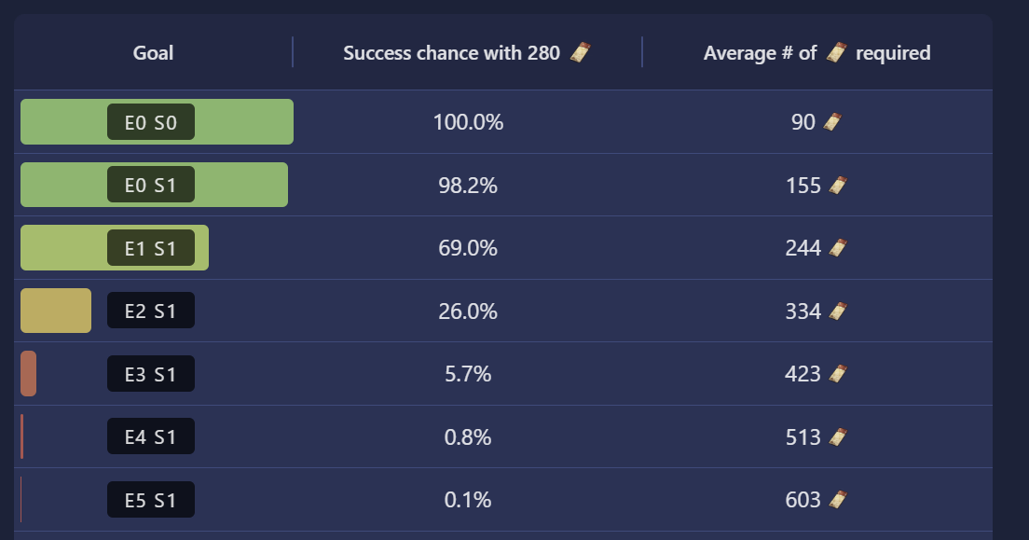Select the E5 S1 goal badge
The image size is (1029, 540).
[151, 499]
